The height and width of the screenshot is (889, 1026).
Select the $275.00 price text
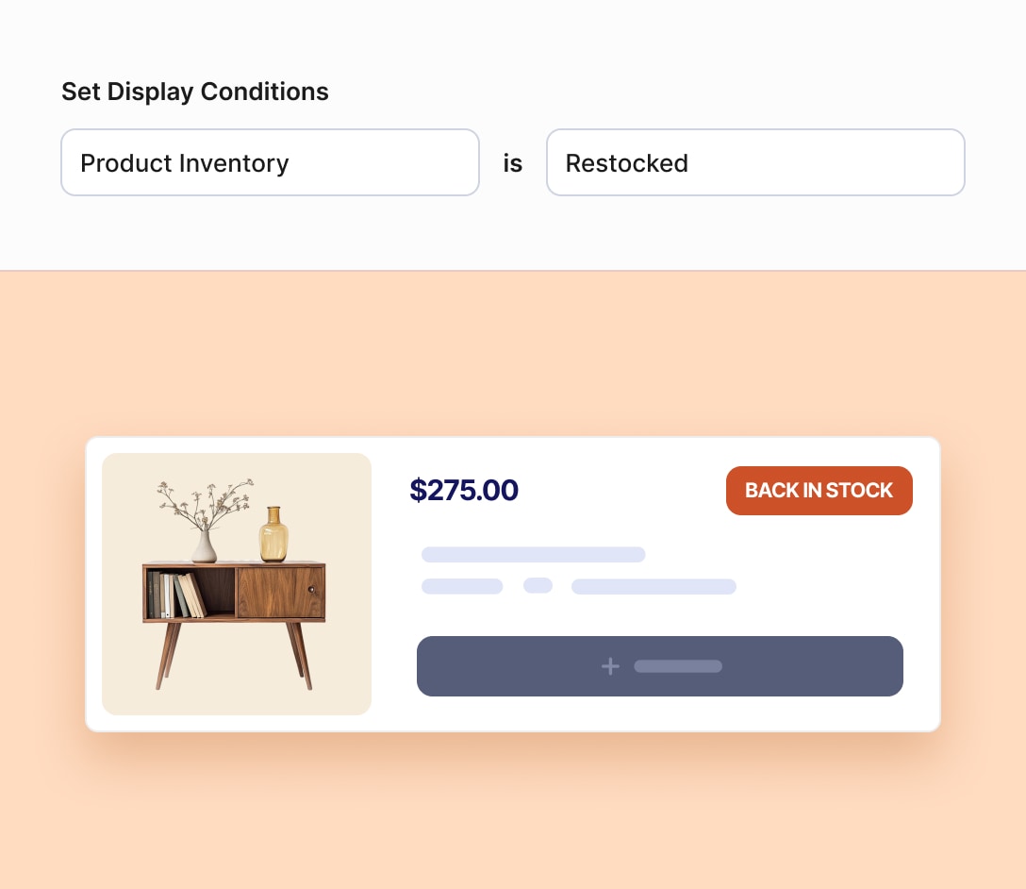coord(464,491)
